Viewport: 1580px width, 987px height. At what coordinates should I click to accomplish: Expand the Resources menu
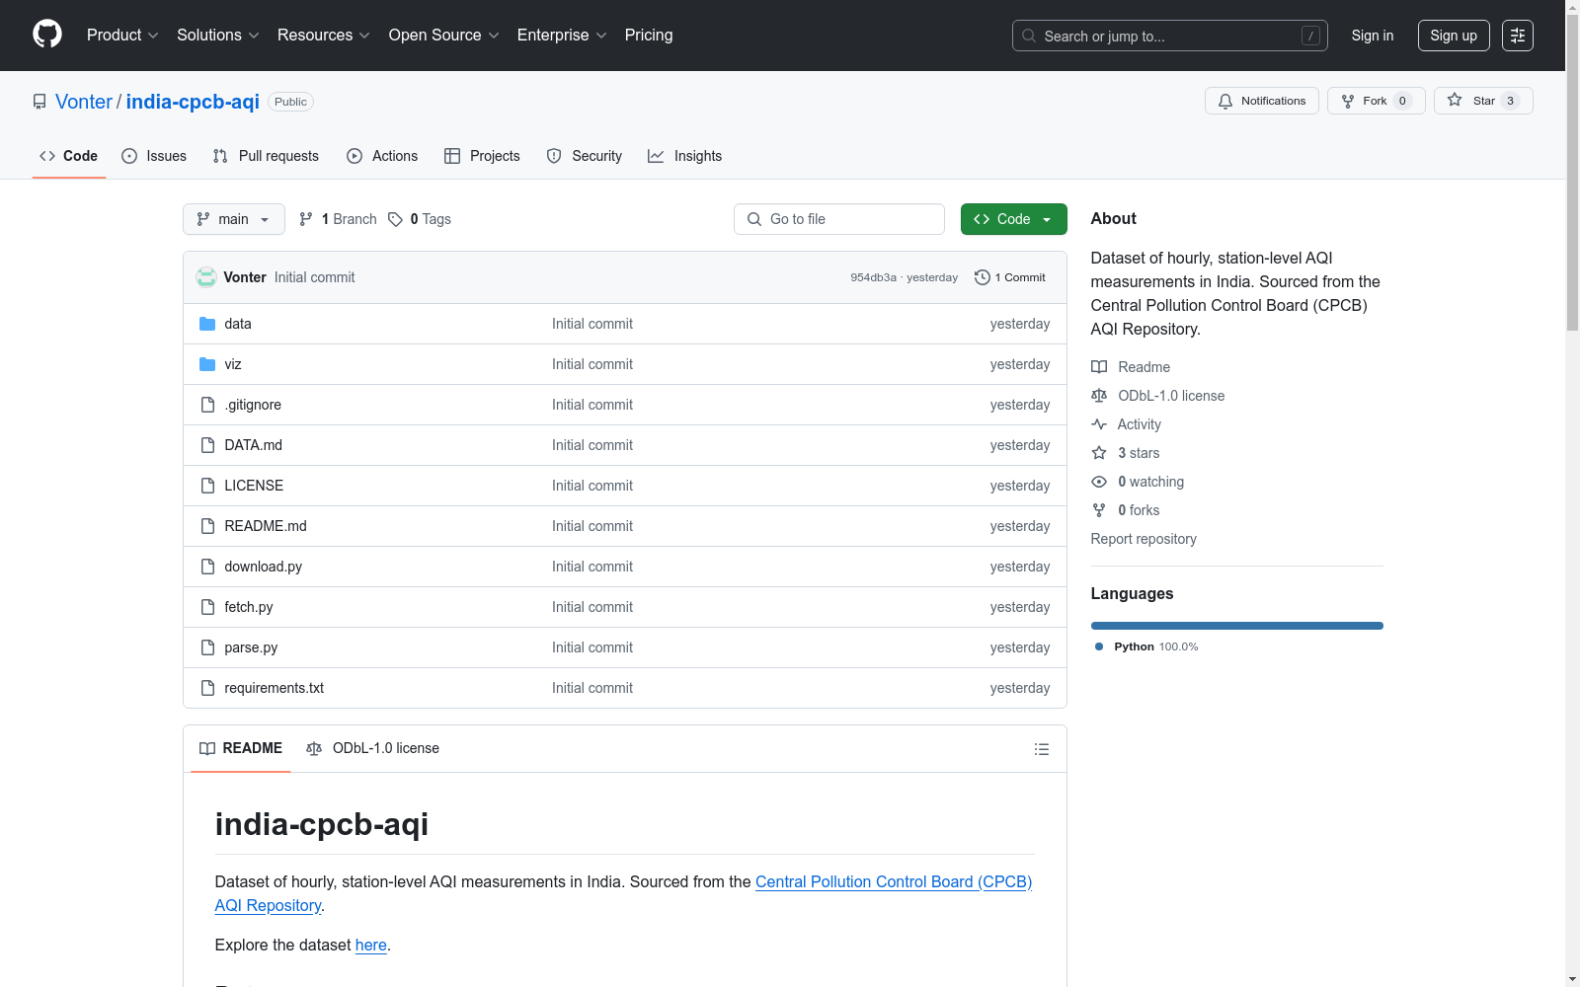[324, 35]
